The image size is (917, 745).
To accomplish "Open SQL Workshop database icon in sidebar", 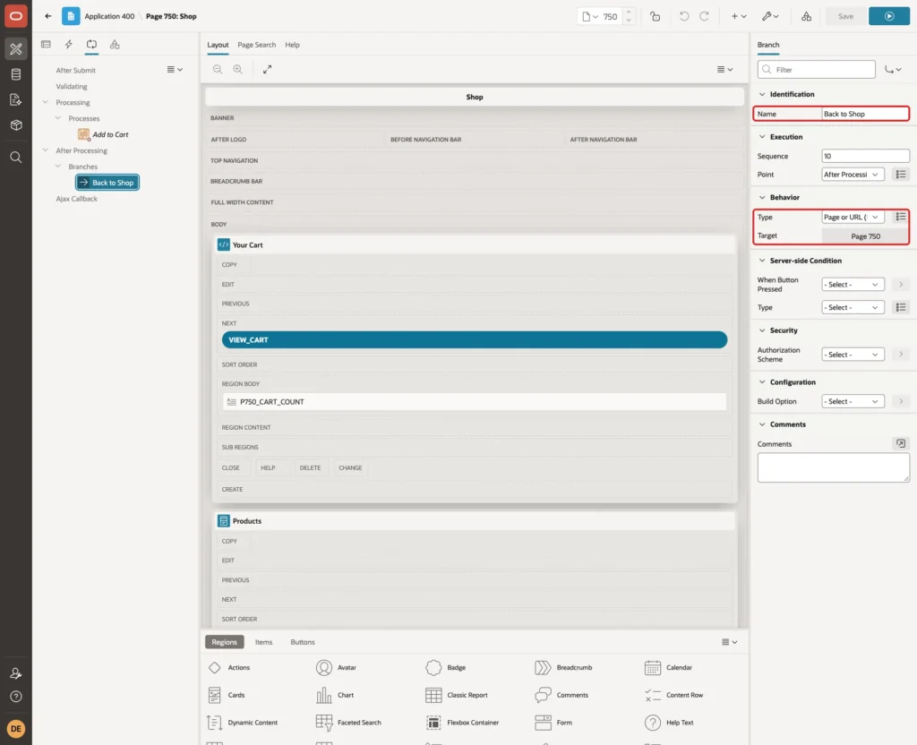I will coord(16,74).
